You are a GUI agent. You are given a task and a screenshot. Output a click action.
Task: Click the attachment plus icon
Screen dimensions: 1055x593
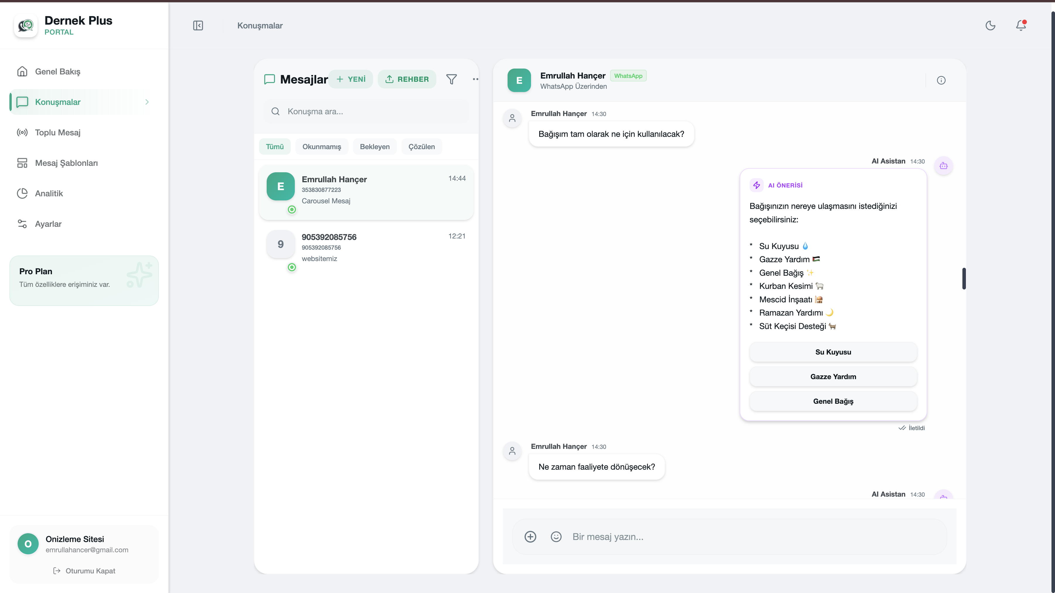(x=530, y=536)
